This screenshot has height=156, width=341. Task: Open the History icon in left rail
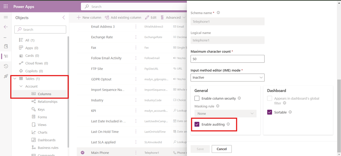click(x=6, y=66)
